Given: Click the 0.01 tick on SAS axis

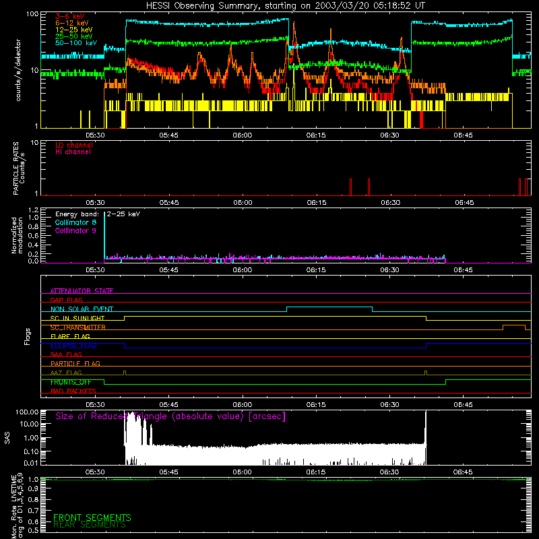Looking at the screenshot, I should click(30, 463).
